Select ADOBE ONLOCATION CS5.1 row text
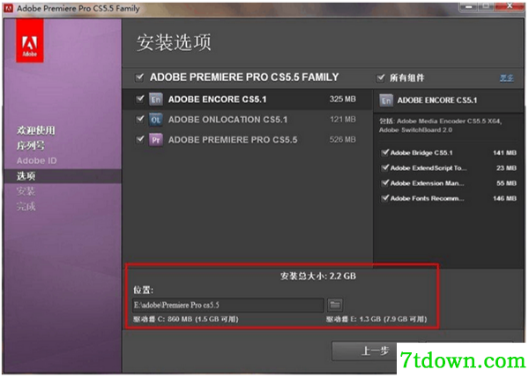529x377 pixels. [x=227, y=120]
